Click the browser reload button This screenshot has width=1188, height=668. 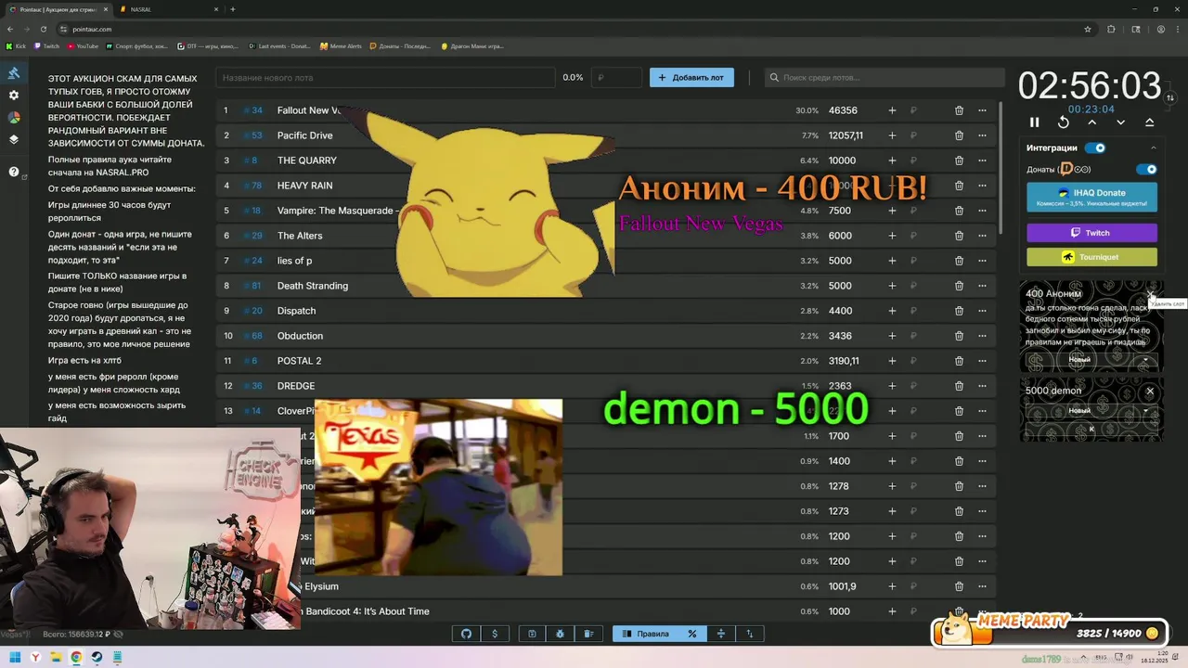[x=44, y=29]
